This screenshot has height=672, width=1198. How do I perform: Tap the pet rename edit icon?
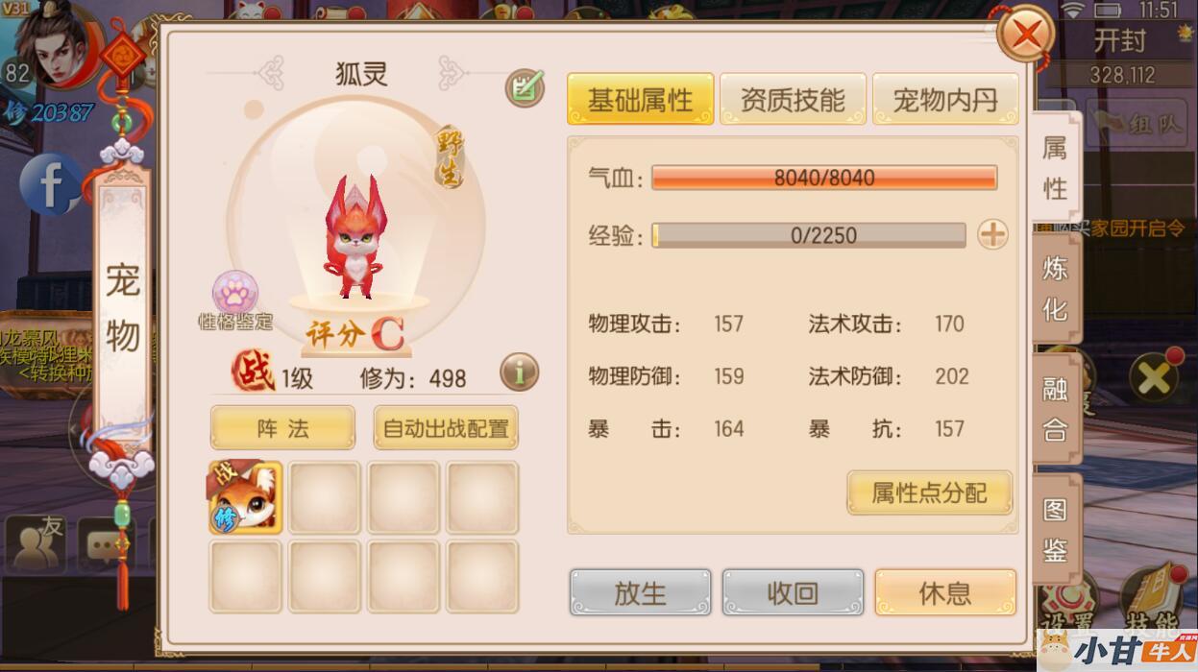coord(525,87)
